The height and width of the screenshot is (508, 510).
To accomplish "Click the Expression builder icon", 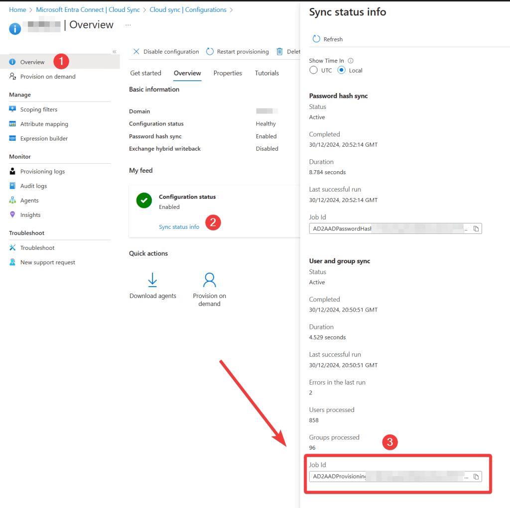I will [12, 138].
